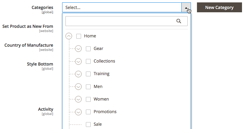Image resolution: width=245 pixels, height=129 pixels.
Task: Collapse the Home category tree node
Action: 69,36
